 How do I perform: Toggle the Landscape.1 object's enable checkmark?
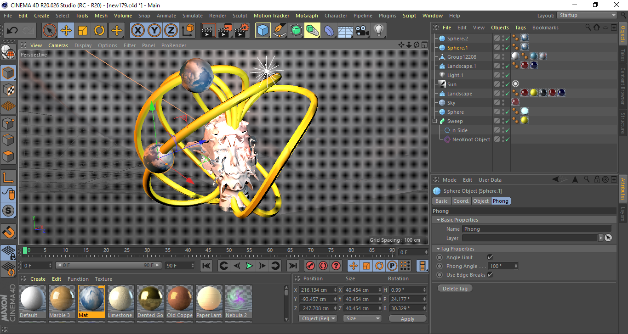pyautogui.click(x=507, y=66)
